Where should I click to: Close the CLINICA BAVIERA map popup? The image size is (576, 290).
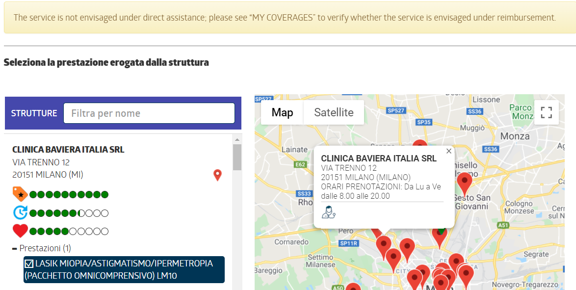click(448, 151)
